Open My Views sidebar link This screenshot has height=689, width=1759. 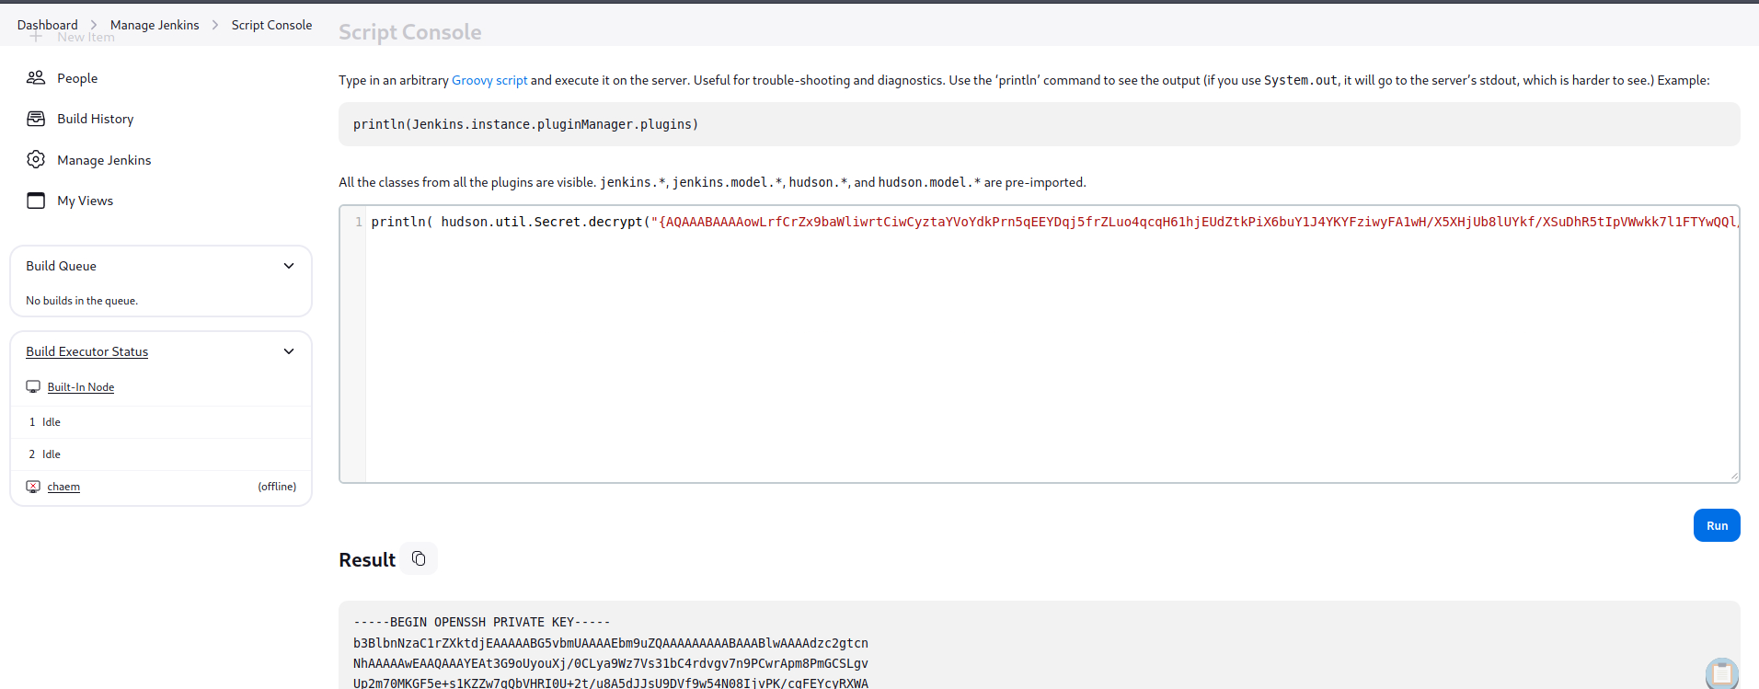pyautogui.click(x=85, y=201)
